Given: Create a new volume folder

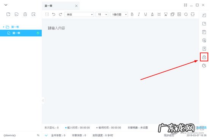Looking at the screenshot, I should click(8, 14).
